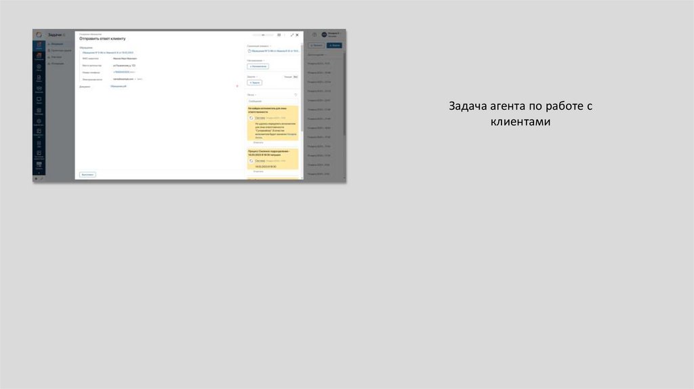Click the progress bar at the card top
The height and width of the screenshot is (389, 694).
click(263, 35)
